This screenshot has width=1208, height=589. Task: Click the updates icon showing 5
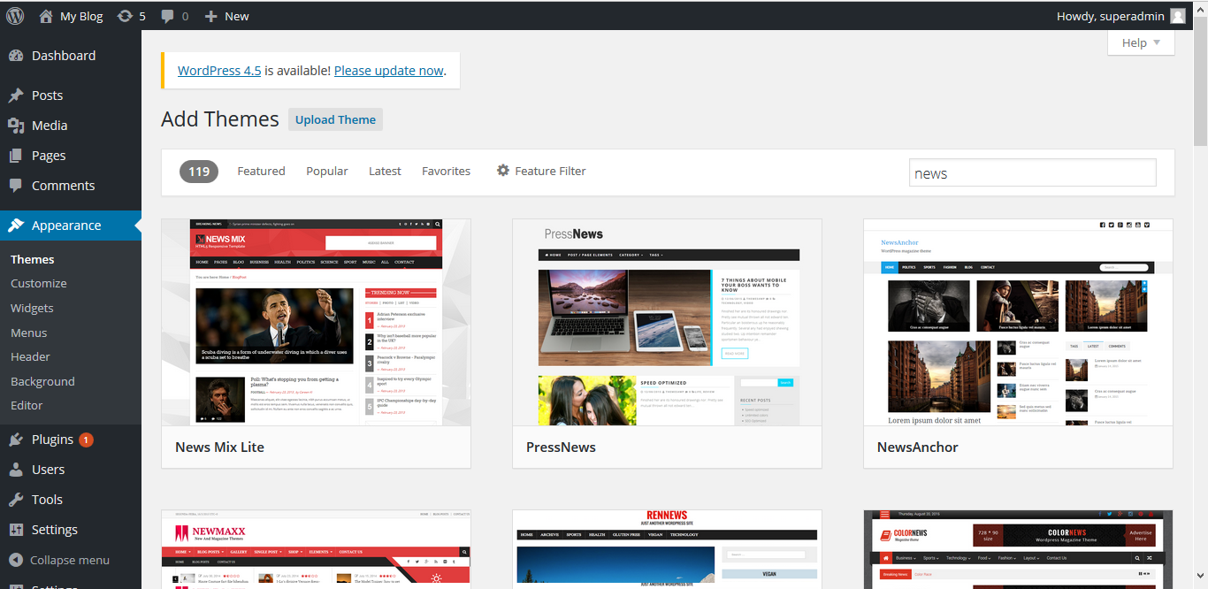[x=126, y=16]
